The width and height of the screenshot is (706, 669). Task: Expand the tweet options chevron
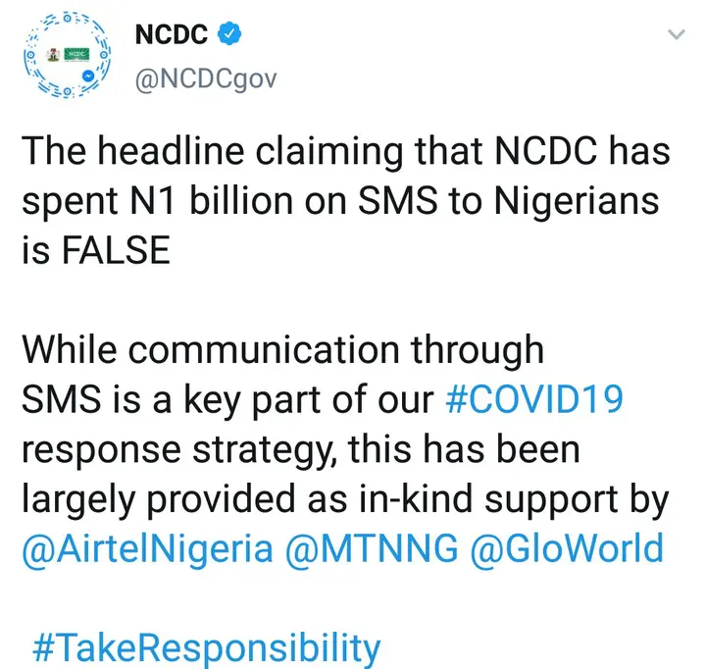click(677, 34)
